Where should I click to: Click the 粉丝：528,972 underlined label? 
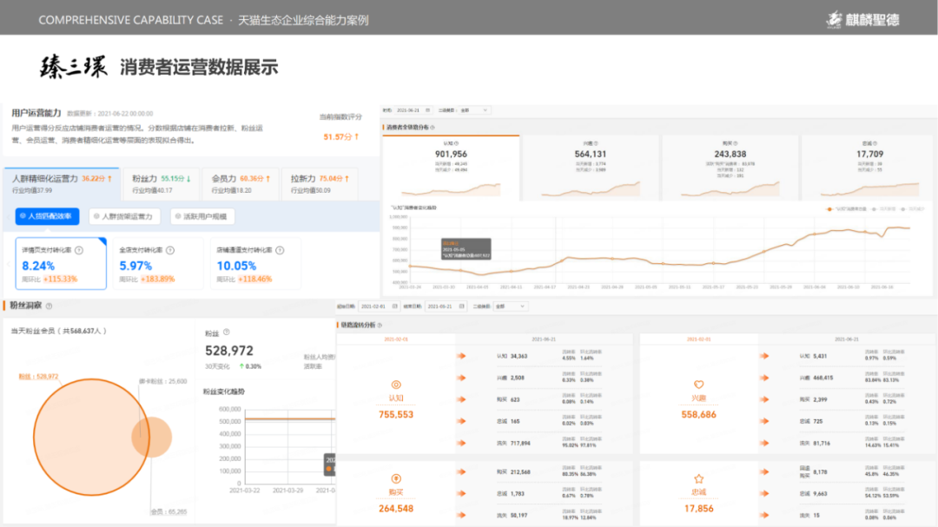[38, 377]
